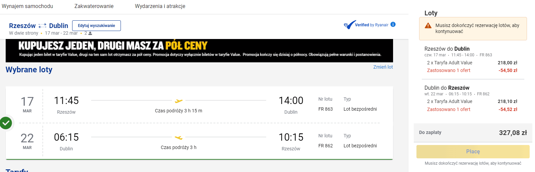Click the route airplane icon between Rzeszów and Dublin

click(x=42, y=26)
